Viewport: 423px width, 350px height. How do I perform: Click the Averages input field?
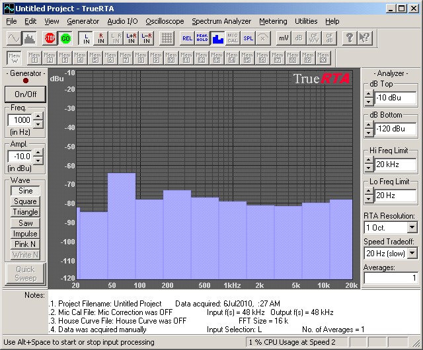tap(391, 278)
